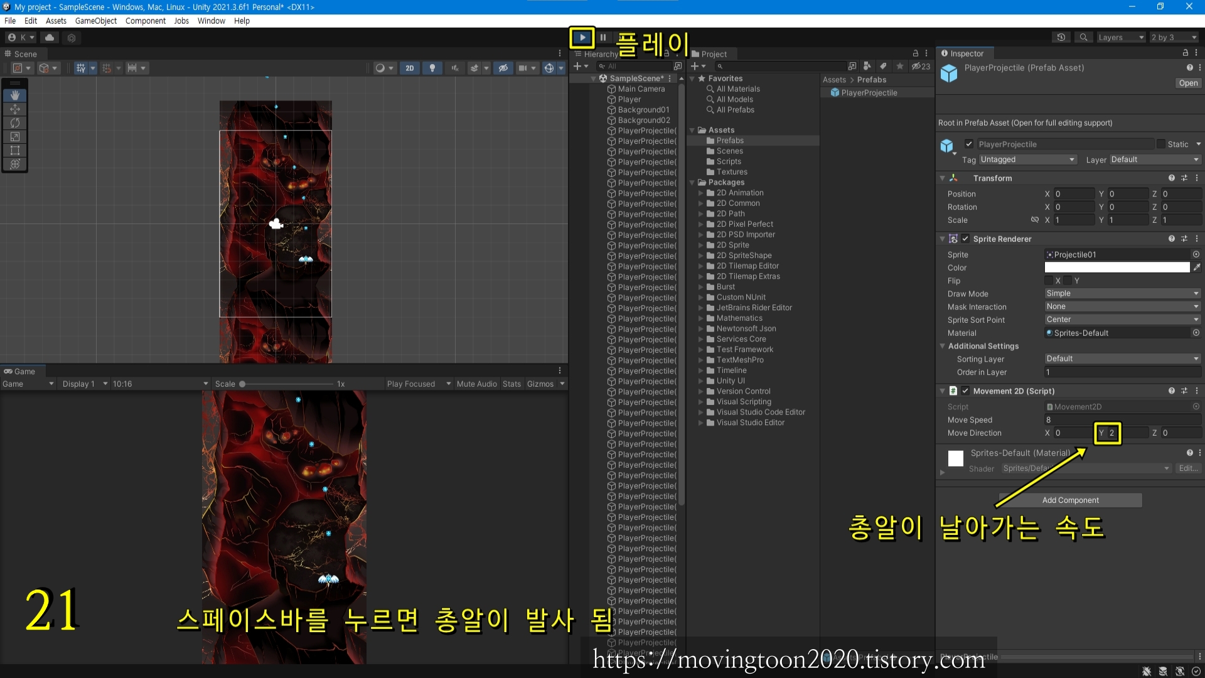The width and height of the screenshot is (1205, 678).
Task: Open the Draw Mode Simple dropdown
Action: click(1123, 294)
